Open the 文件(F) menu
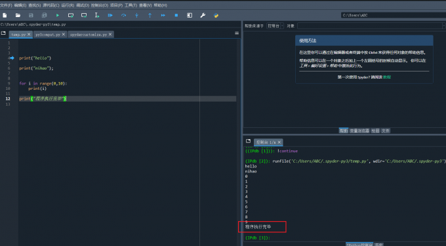This screenshot has height=246, width=446. tap(6, 5)
